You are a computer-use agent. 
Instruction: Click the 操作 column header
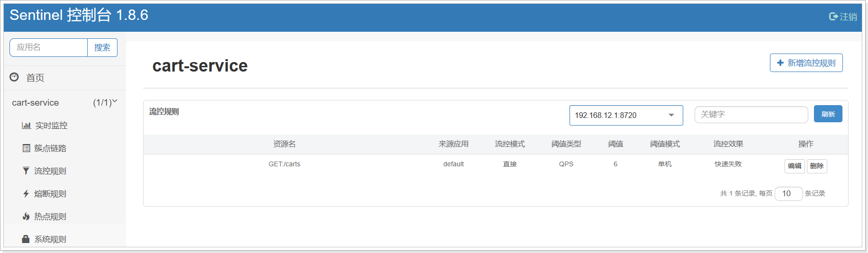(805, 144)
